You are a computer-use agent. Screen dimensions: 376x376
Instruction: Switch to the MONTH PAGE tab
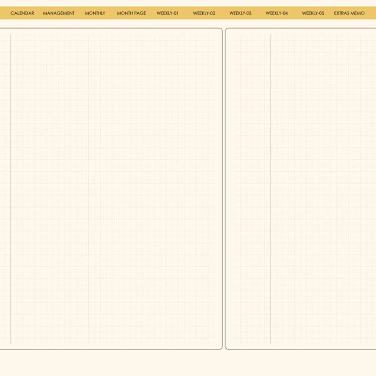pos(132,13)
